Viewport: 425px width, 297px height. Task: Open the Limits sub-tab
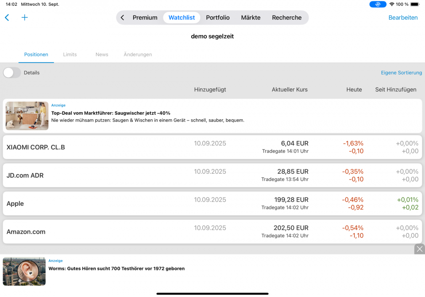click(x=70, y=55)
